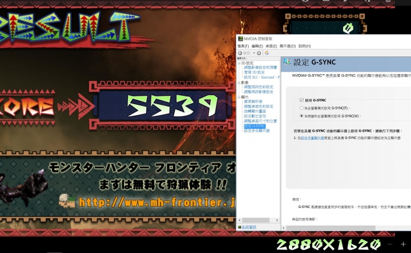Image resolution: width=411 pixels, height=253 pixels.
Task: Click the 2880X1620 resolution text
Action: (329, 244)
